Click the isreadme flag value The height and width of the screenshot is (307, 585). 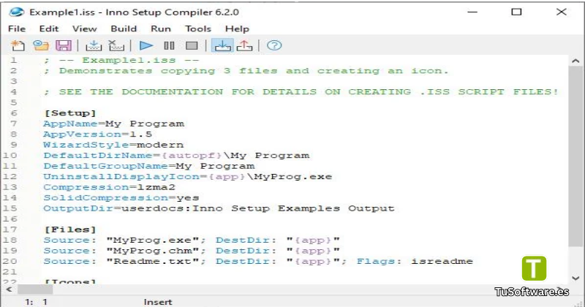click(442, 261)
